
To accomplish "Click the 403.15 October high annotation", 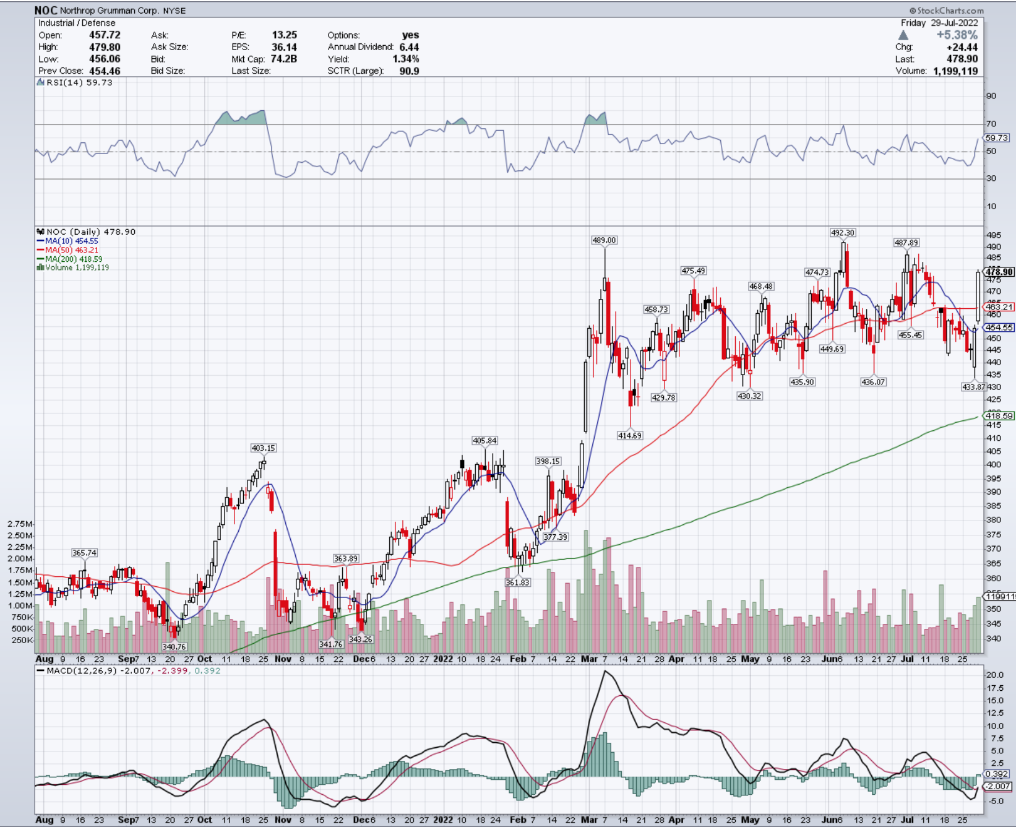I will (263, 448).
